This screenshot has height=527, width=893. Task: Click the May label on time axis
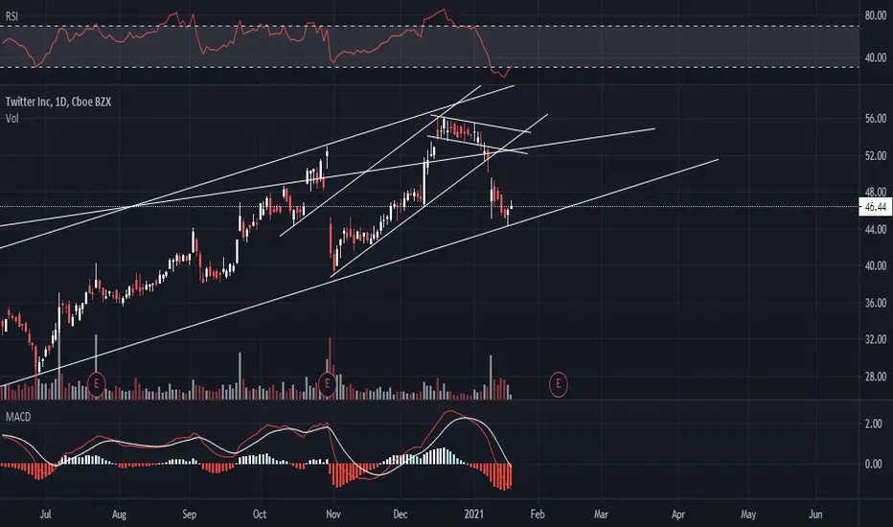click(748, 515)
